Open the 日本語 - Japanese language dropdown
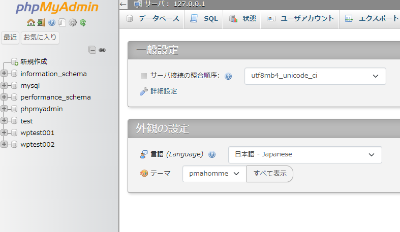The width and height of the screenshot is (400, 232). 304,154
